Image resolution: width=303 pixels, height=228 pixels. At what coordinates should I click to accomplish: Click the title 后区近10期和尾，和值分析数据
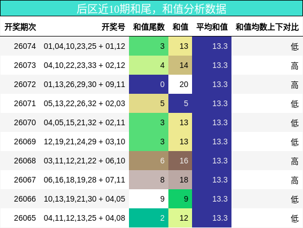(151, 9)
